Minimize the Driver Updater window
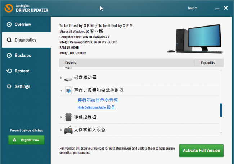The width and height of the screenshot is (234, 164). tap(217, 9)
